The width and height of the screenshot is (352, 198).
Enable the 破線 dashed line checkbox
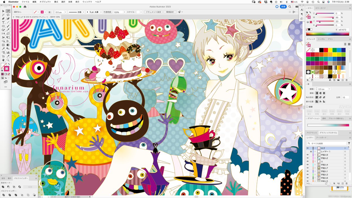pos(307,107)
